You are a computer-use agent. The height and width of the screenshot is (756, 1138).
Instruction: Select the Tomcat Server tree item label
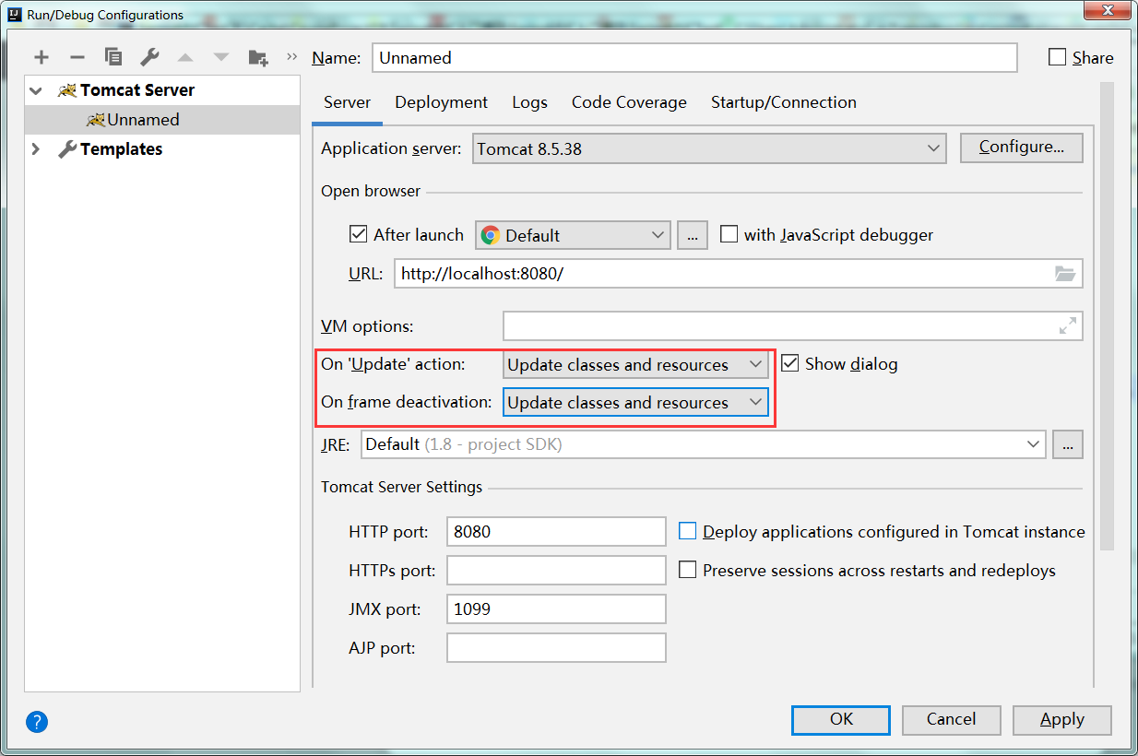(x=137, y=90)
